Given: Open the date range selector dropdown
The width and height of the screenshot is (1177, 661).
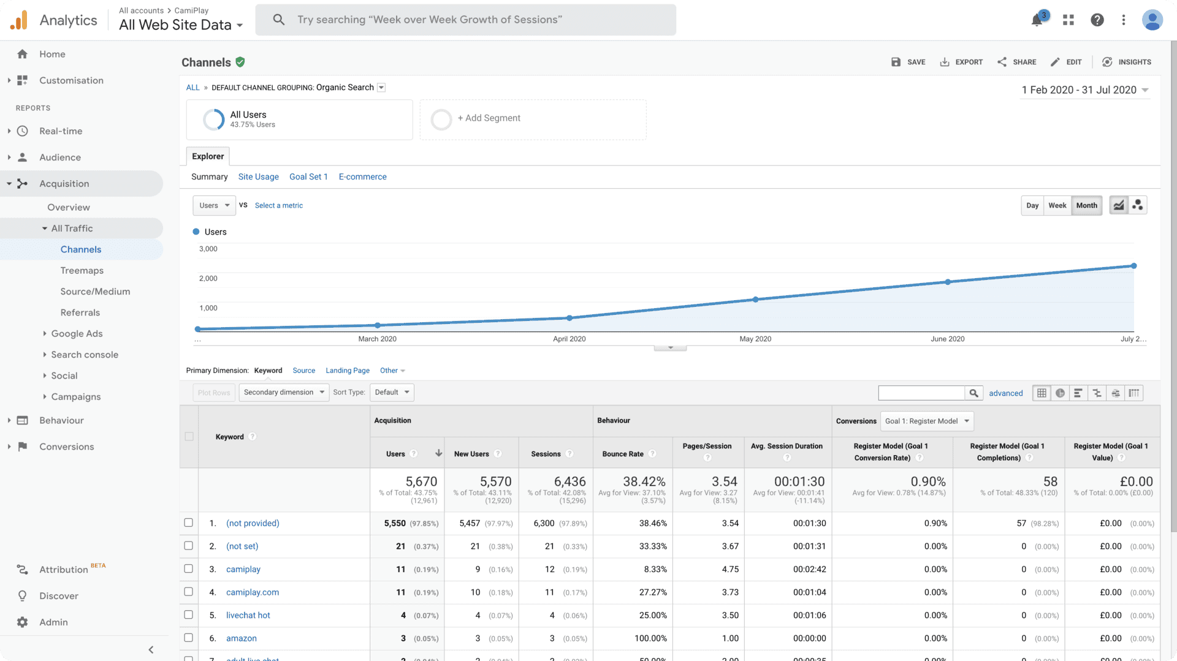Looking at the screenshot, I should (1084, 90).
